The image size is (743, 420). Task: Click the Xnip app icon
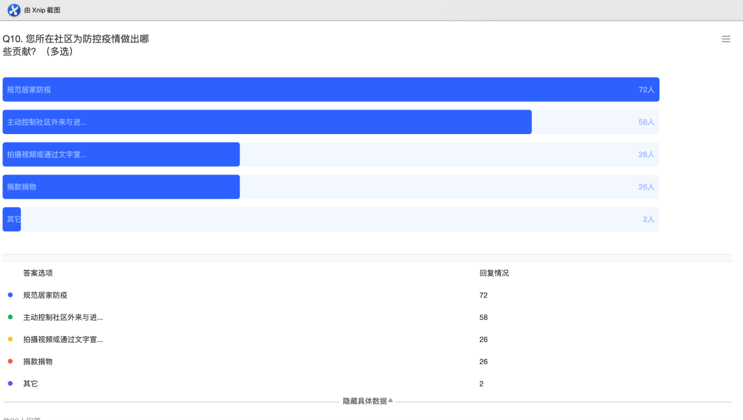click(13, 10)
